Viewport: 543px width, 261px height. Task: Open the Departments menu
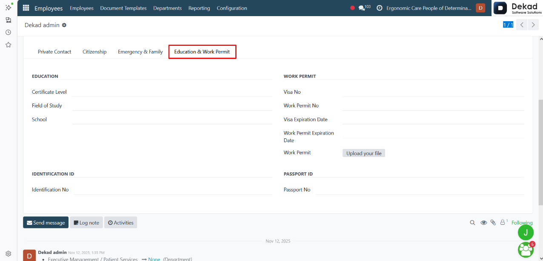[168, 8]
